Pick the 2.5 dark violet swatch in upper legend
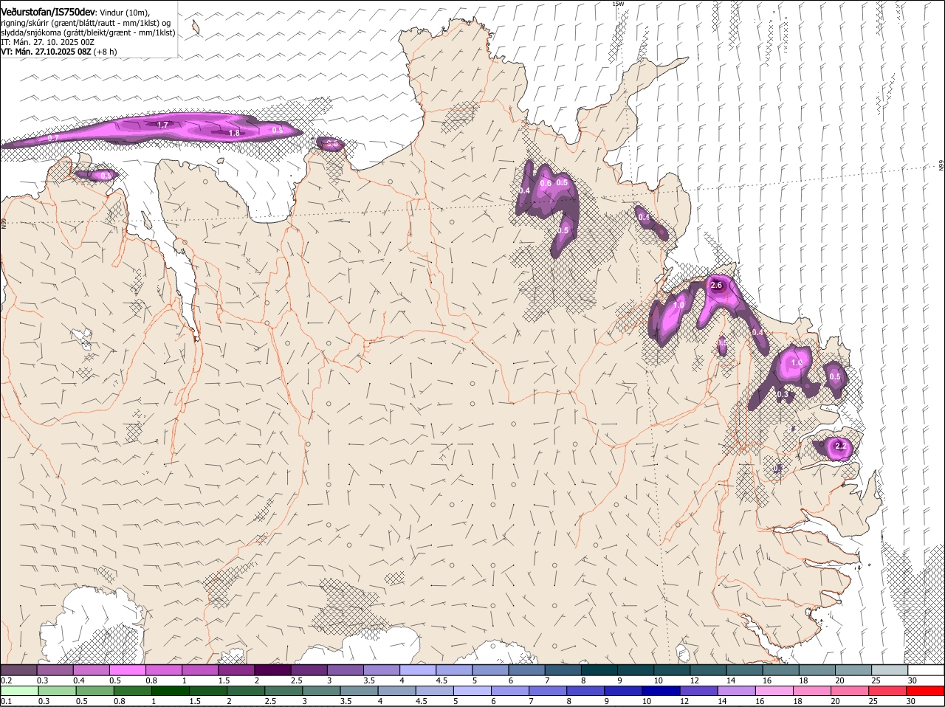The height and width of the screenshot is (707, 945). coord(309,670)
